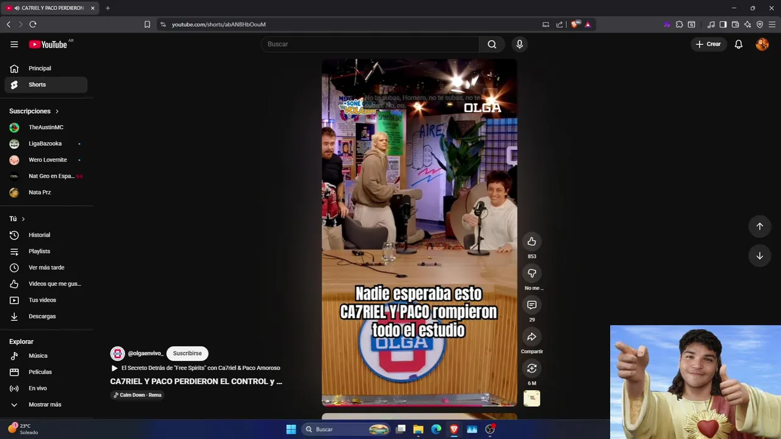The height and width of the screenshot is (439, 781).
Task: Open Brave Shields lion icon
Action: click(x=575, y=24)
